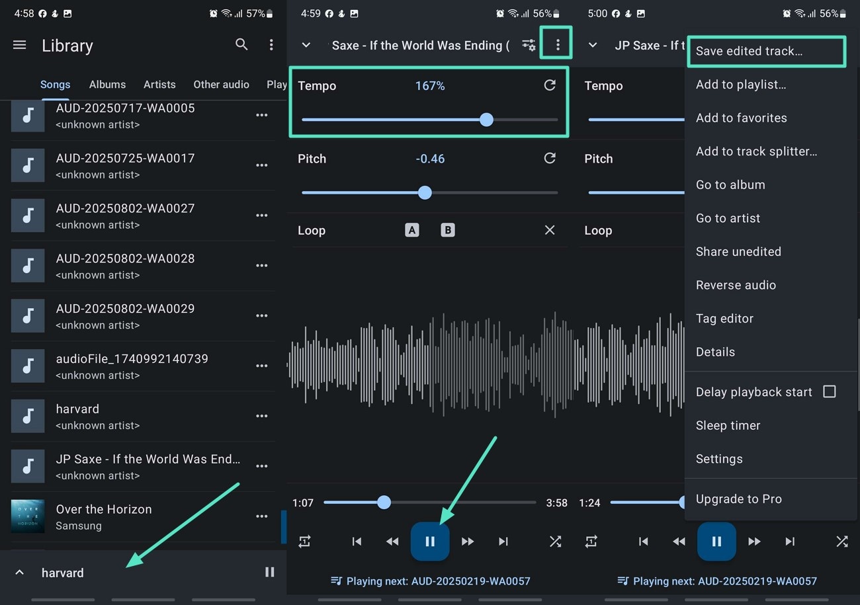Toggle repeat mode in middle player
The image size is (860, 605).
pos(304,542)
